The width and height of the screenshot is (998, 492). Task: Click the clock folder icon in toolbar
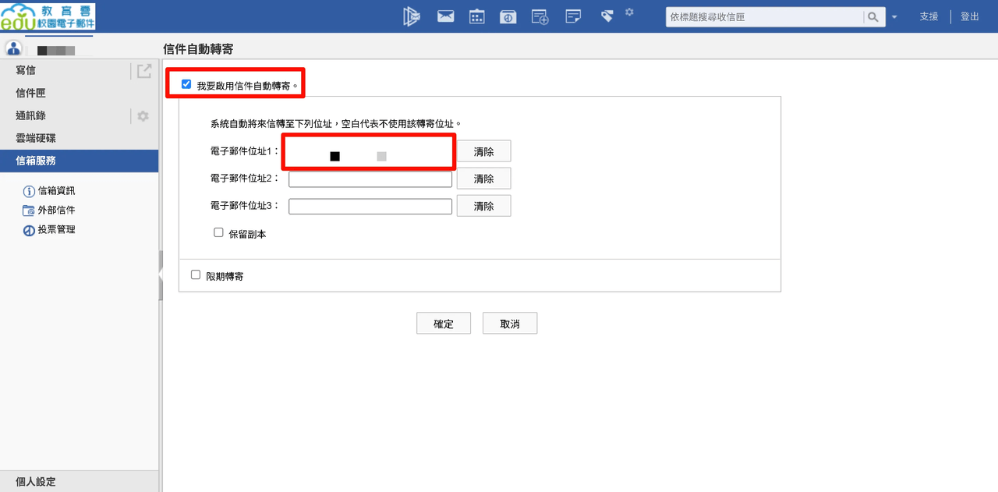(508, 16)
